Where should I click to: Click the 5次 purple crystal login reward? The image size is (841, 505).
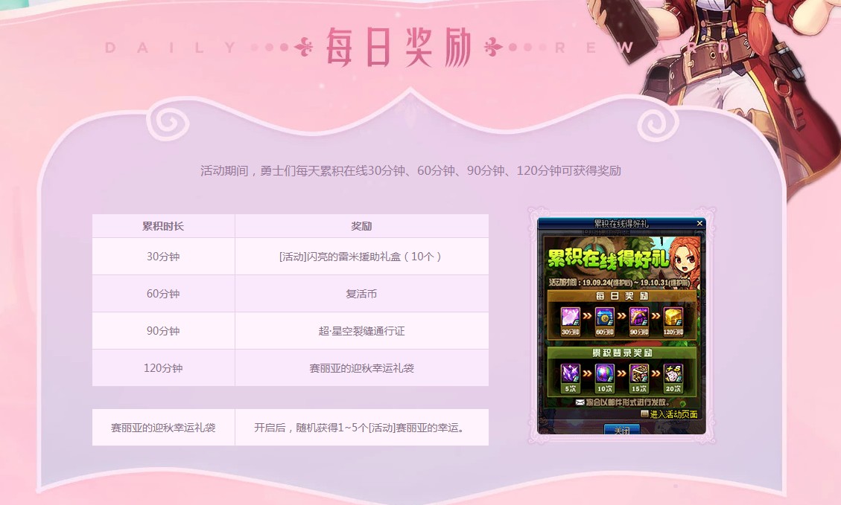[x=570, y=374]
